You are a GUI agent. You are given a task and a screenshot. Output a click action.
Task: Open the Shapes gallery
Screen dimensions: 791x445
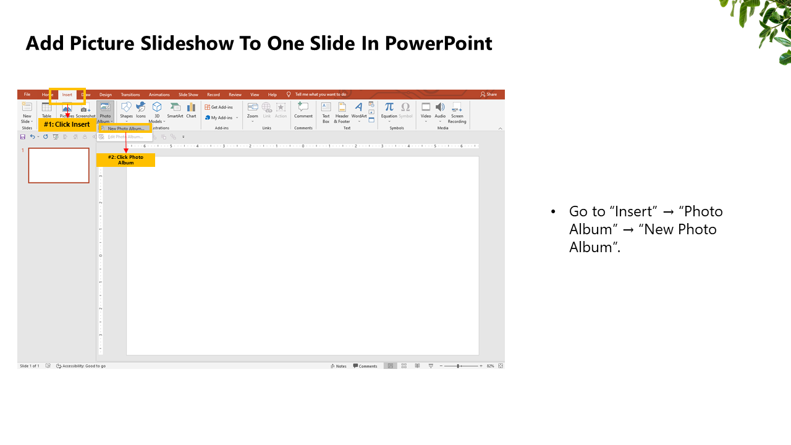click(126, 111)
